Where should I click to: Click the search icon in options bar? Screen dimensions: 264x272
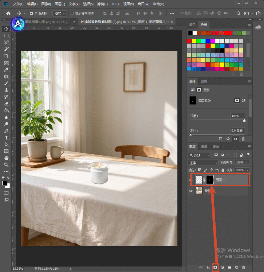click(239, 13)
